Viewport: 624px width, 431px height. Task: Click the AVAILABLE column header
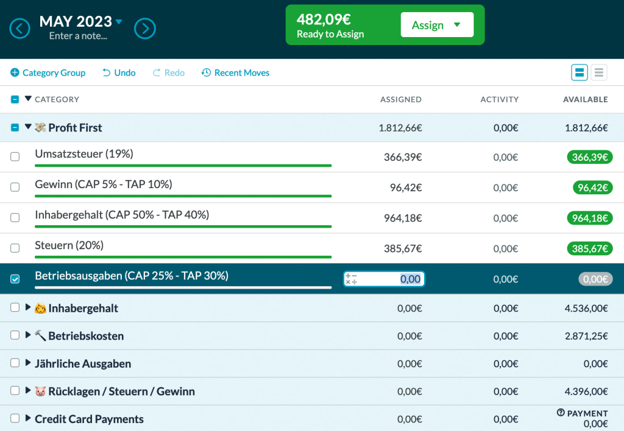585,99
